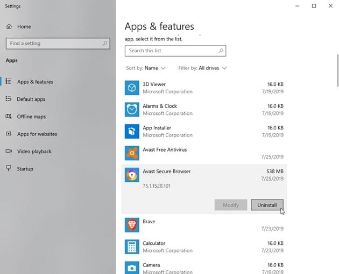Viewport: 339px width, 274px height.
Task: Select the App Installer entry name
Action: [157, 128]
